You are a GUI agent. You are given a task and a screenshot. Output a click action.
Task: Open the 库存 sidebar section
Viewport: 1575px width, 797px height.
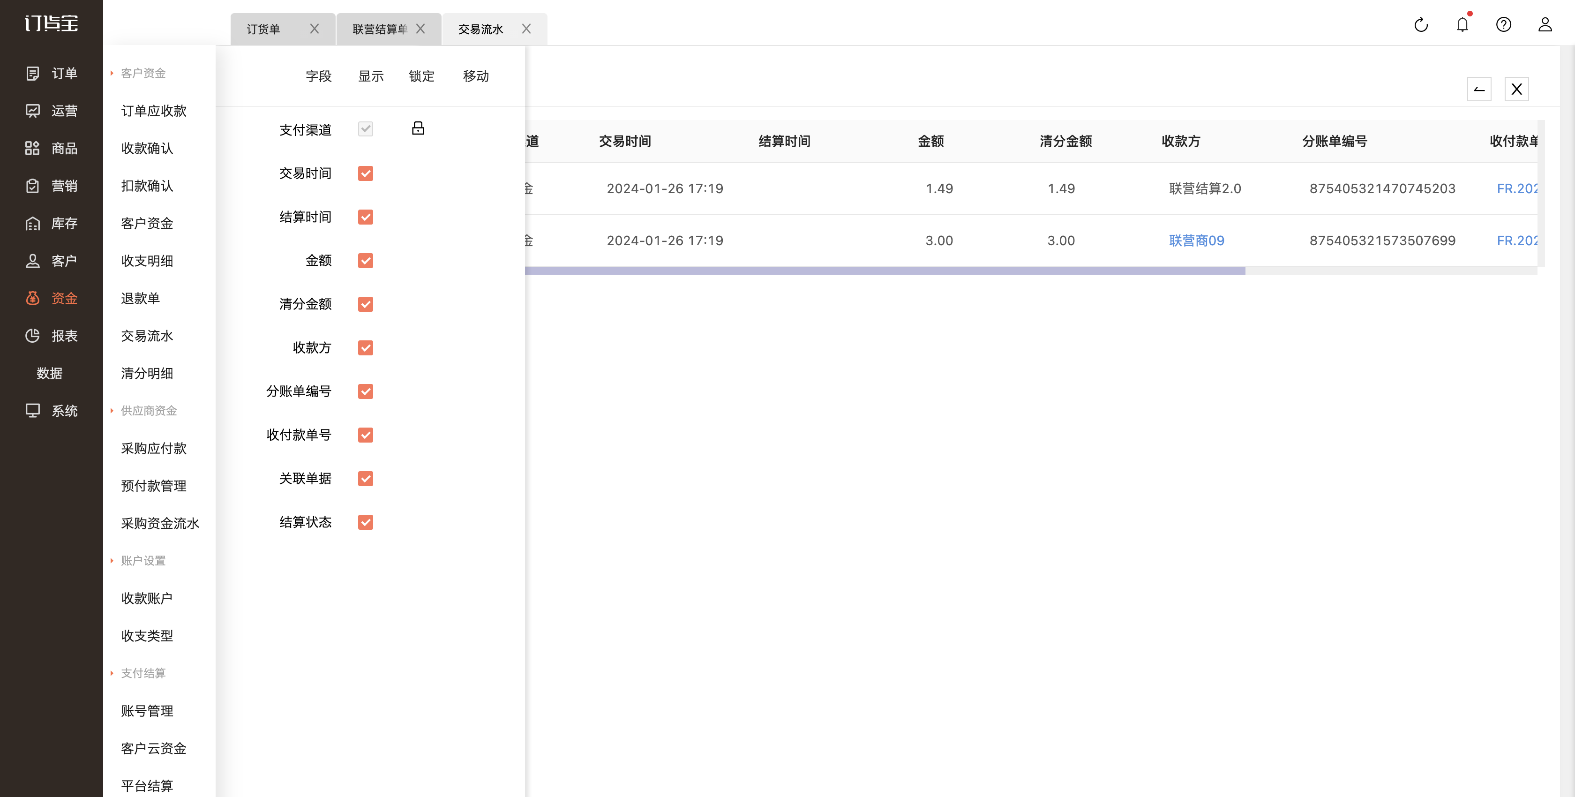[52, 223]
